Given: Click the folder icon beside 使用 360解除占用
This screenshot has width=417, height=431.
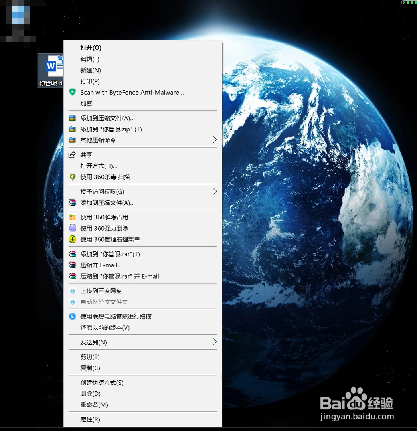Looking at the screenshot, I should click(72, 217).
